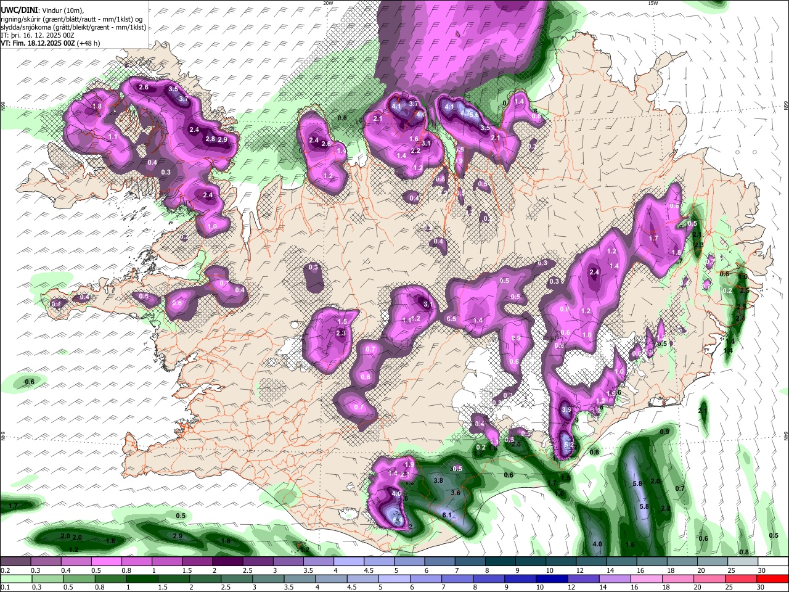Select the palest green 0.1–0.3 rain legend swatch

coord(15,578)
